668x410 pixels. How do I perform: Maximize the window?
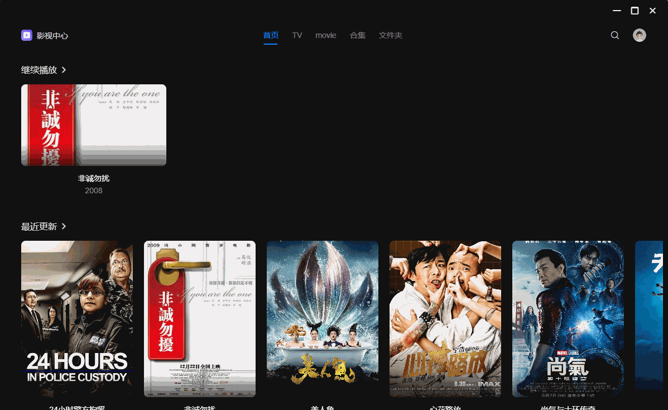click(x=635, y=11)
